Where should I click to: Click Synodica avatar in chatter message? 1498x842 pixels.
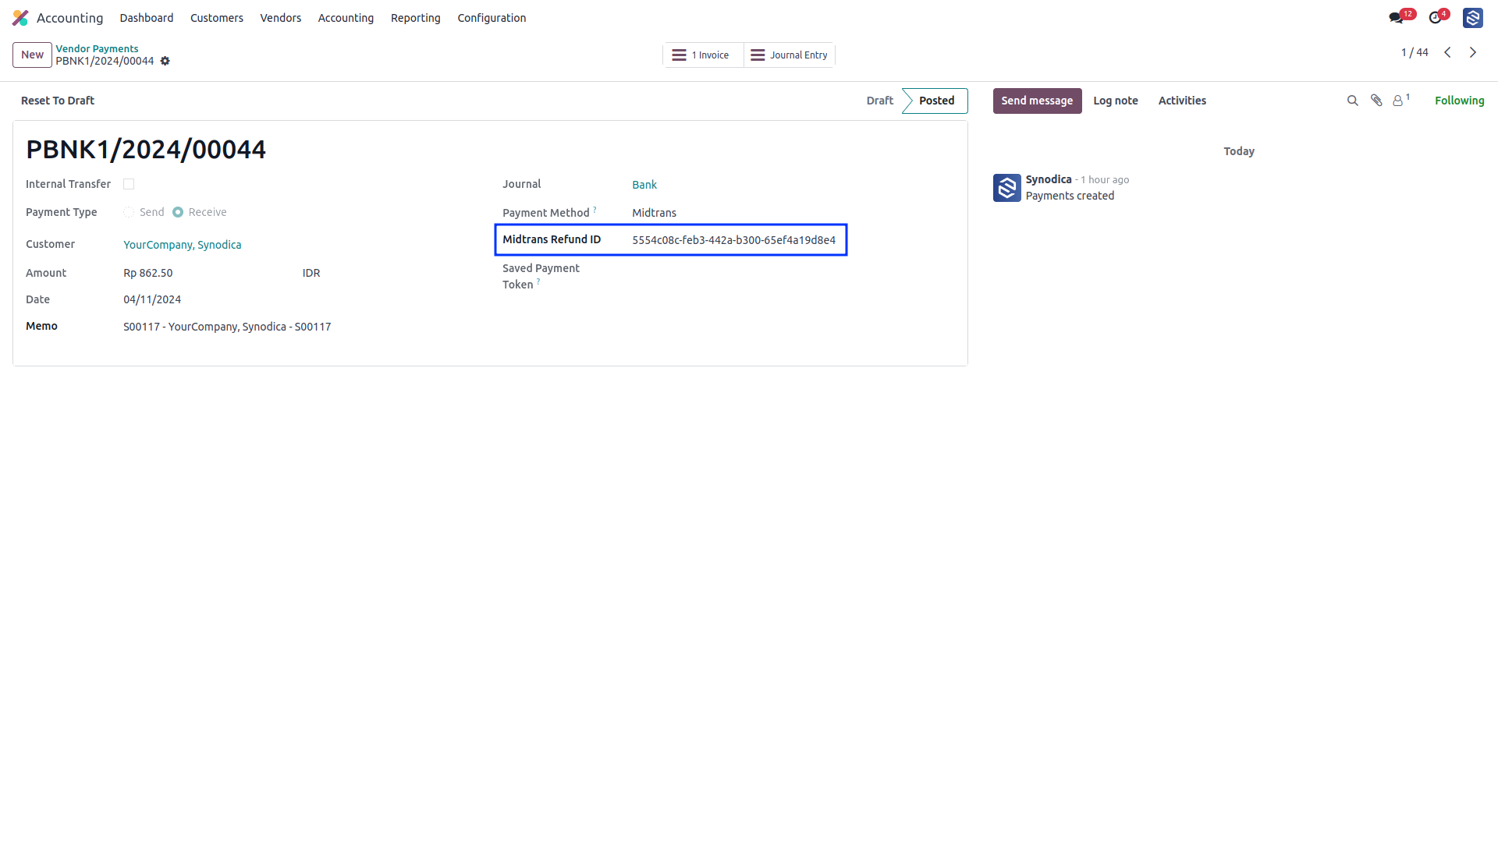click(x=1006, y=188)
